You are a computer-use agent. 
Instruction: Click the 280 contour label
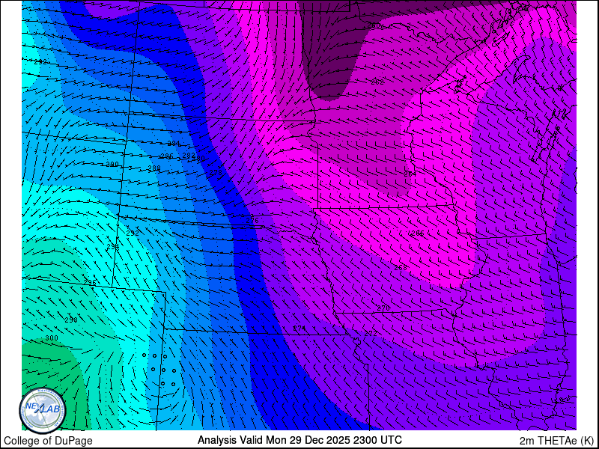[200, 158]
